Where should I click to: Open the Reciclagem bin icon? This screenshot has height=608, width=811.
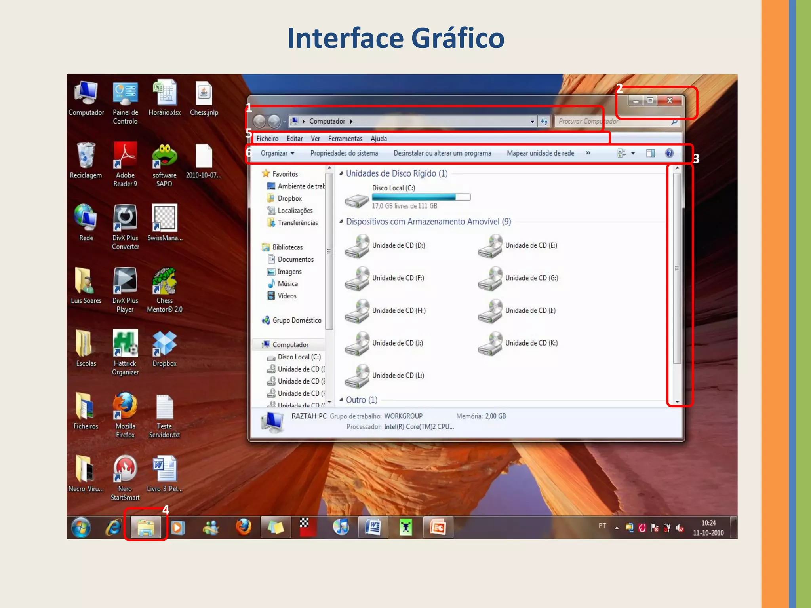pyautogui.click(x=86, y=161)
